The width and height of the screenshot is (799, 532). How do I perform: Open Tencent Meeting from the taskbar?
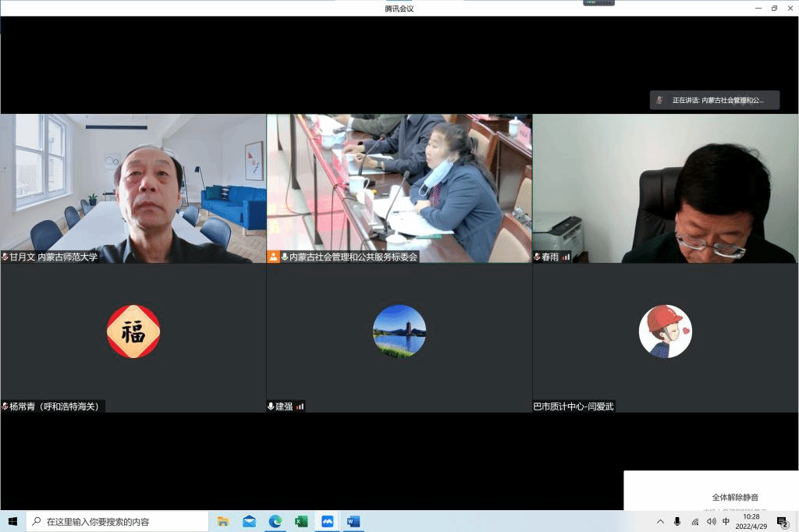tap(327, 521)
